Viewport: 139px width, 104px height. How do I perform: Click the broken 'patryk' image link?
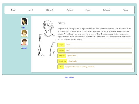click(x=24, y=48)
